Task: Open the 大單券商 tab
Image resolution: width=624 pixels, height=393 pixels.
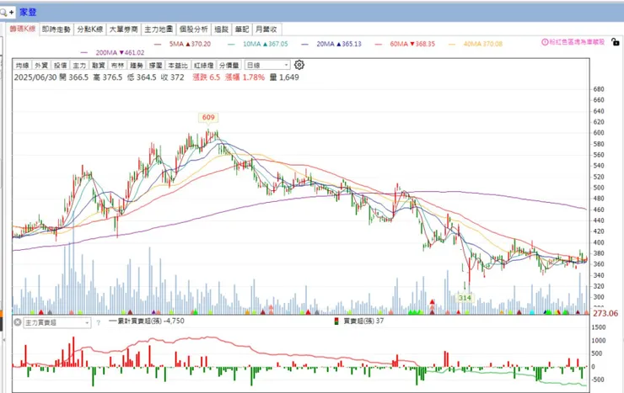Action: [x=124, y=29]
